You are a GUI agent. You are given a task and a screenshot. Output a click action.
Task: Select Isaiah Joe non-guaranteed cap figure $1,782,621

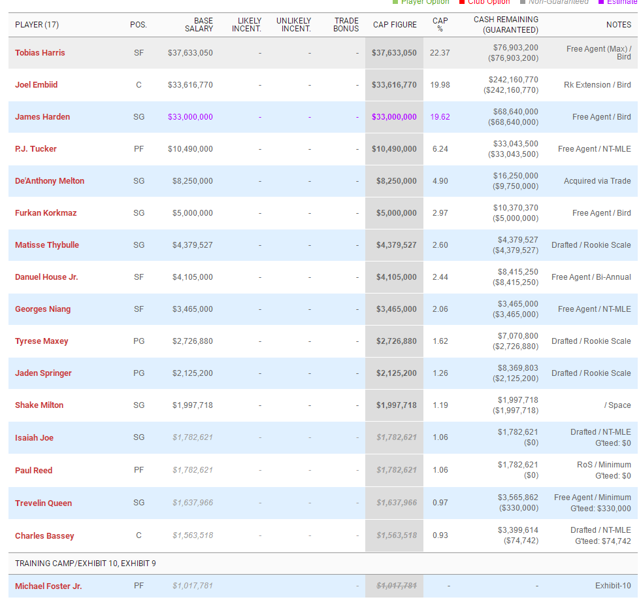[x=397, y=437]
